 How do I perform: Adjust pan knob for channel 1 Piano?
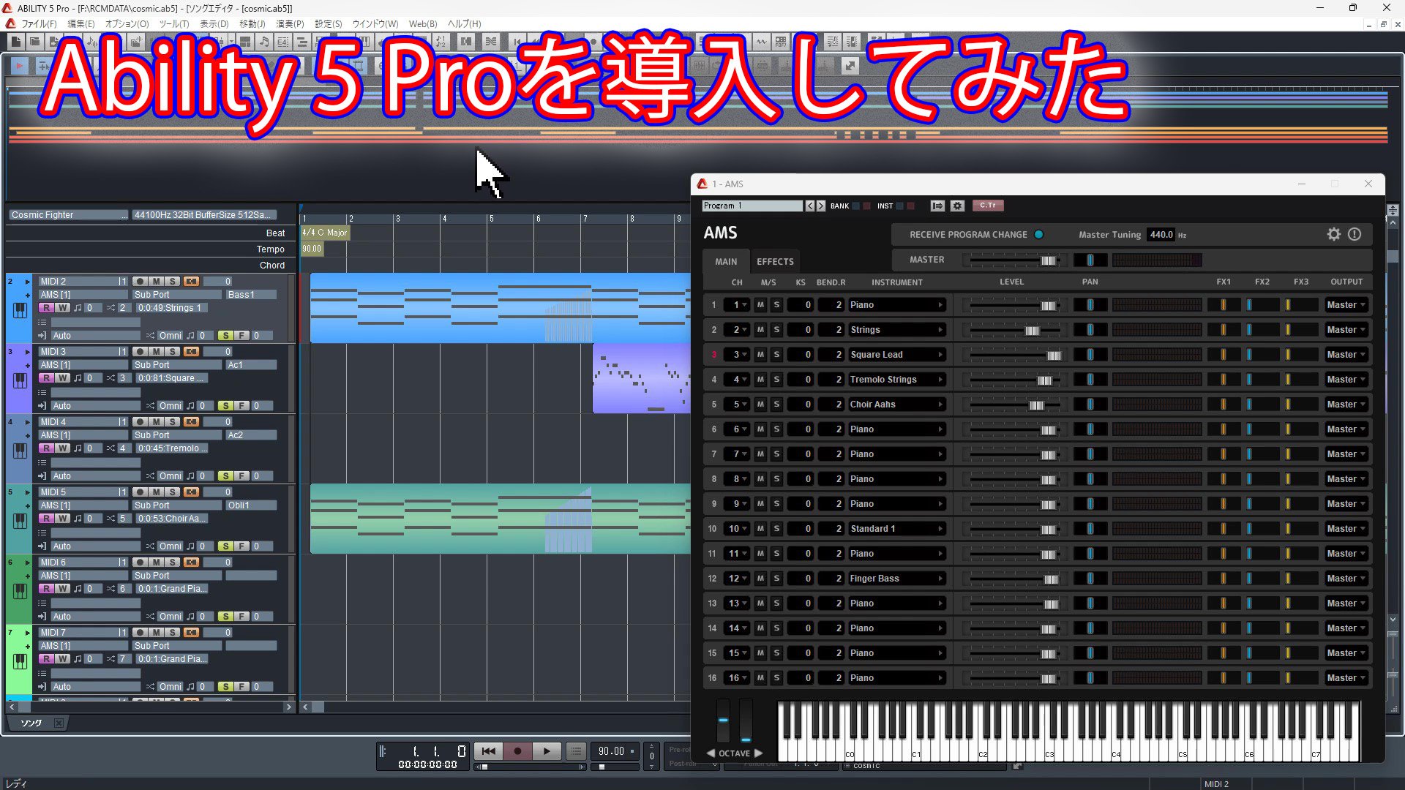pos(1090,305)
